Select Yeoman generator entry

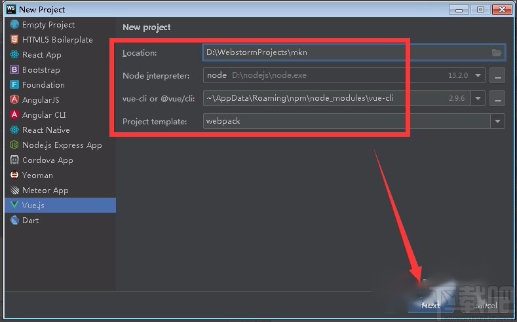[60, 175]
